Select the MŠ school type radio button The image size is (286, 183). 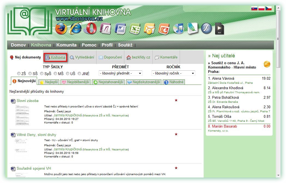pyautogui.click(x=55, y=73)
